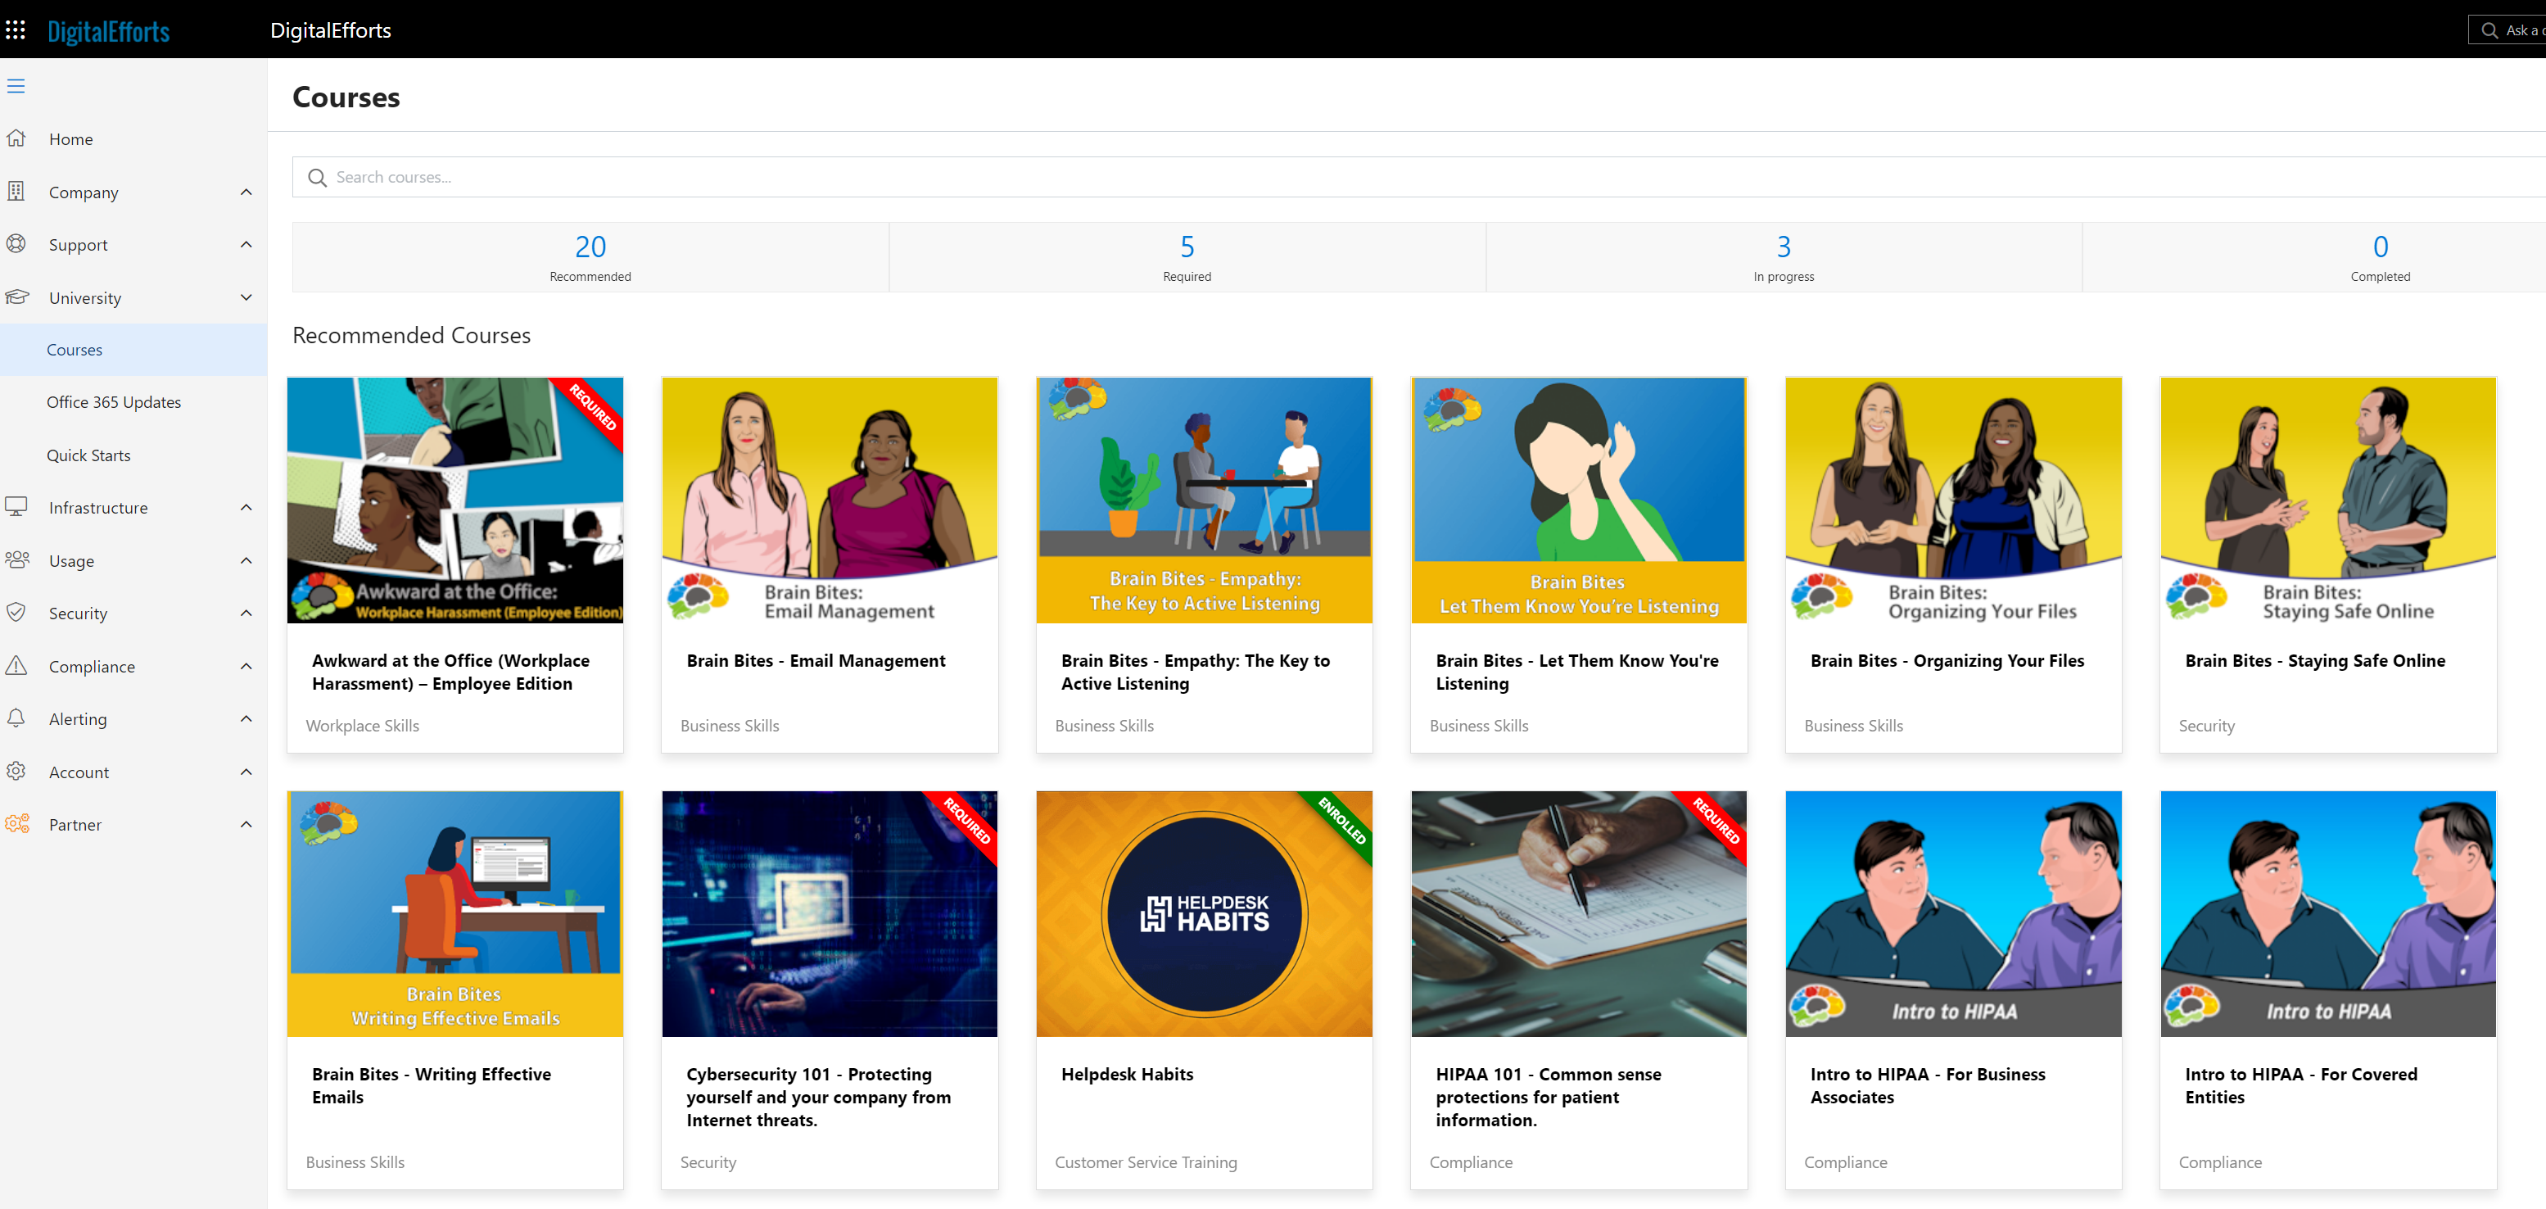Expand the Account menu chevron
This screenshot has height=1209, width=2546.
click(x=246, y=772)
